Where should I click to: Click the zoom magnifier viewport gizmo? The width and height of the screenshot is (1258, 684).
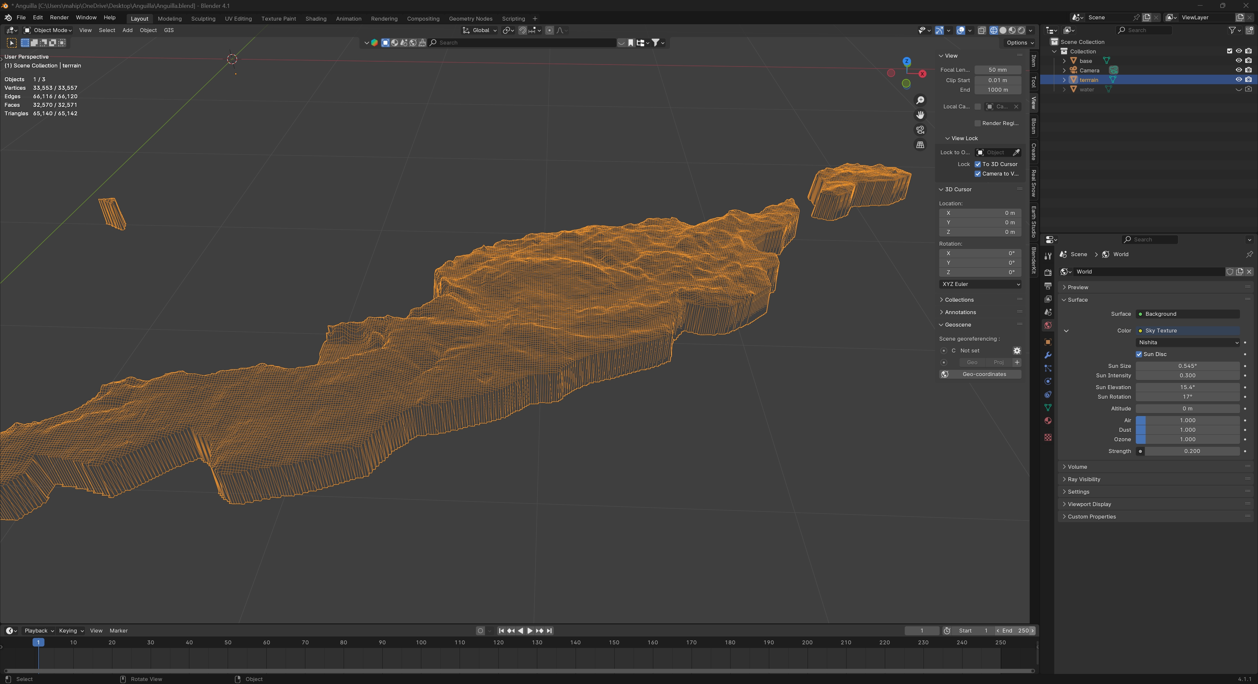click(x=920, y=100)
